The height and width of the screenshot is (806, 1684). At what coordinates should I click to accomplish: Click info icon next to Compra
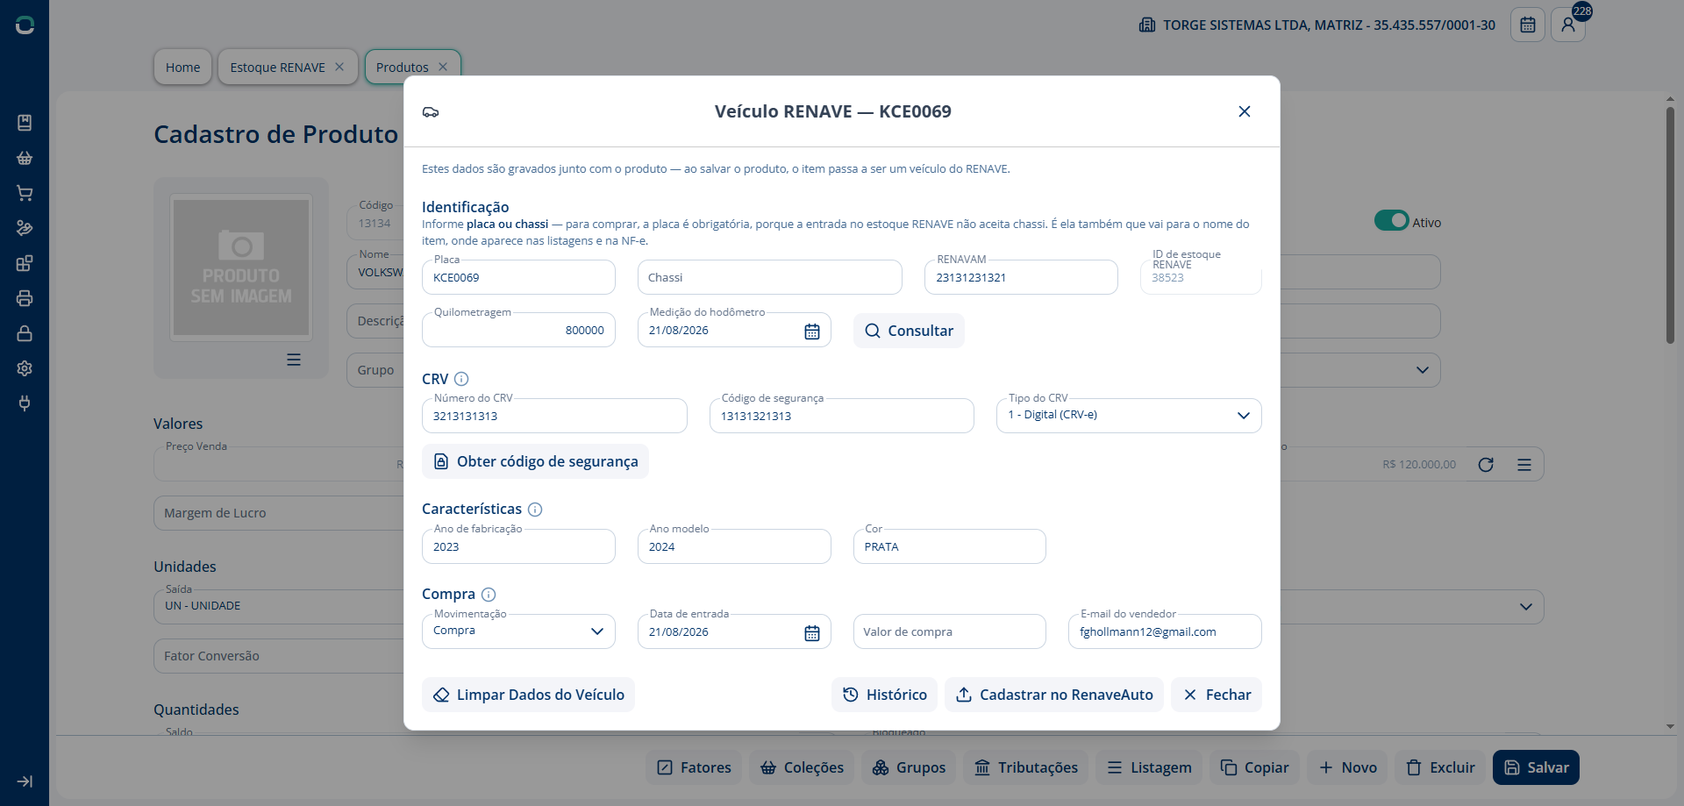[489, 595]
